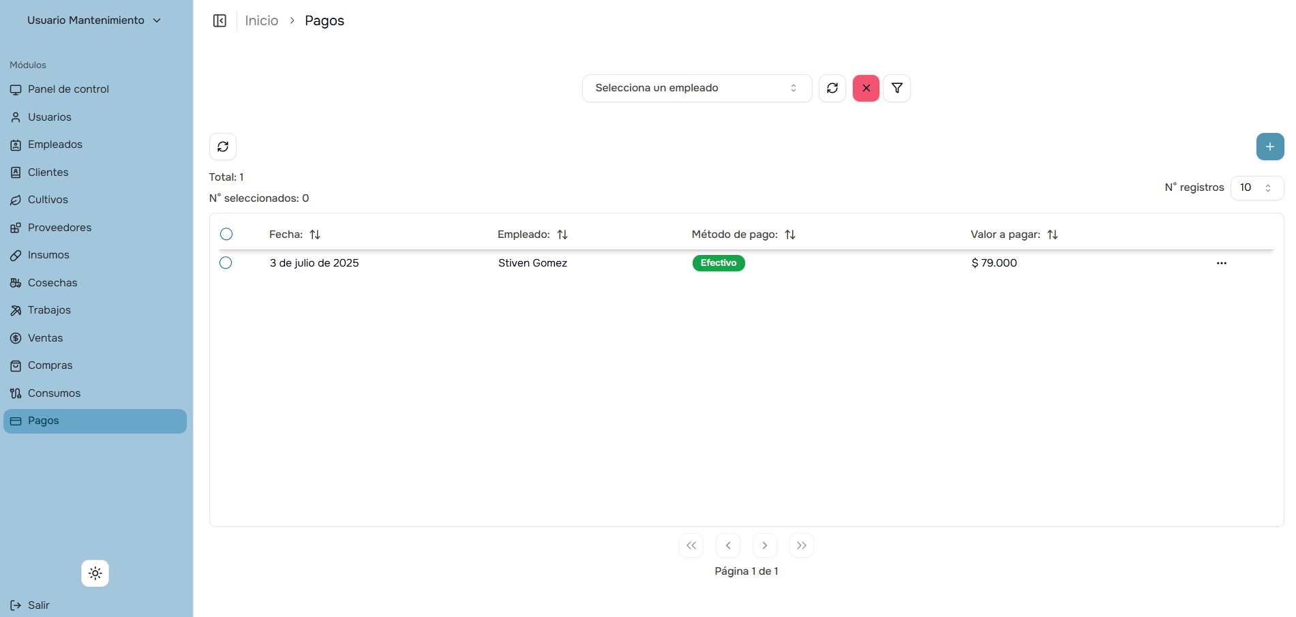Screen dimensions: 1296x617
Task: Sort by Valor a pagar column
Action: tap(1052, 235)
